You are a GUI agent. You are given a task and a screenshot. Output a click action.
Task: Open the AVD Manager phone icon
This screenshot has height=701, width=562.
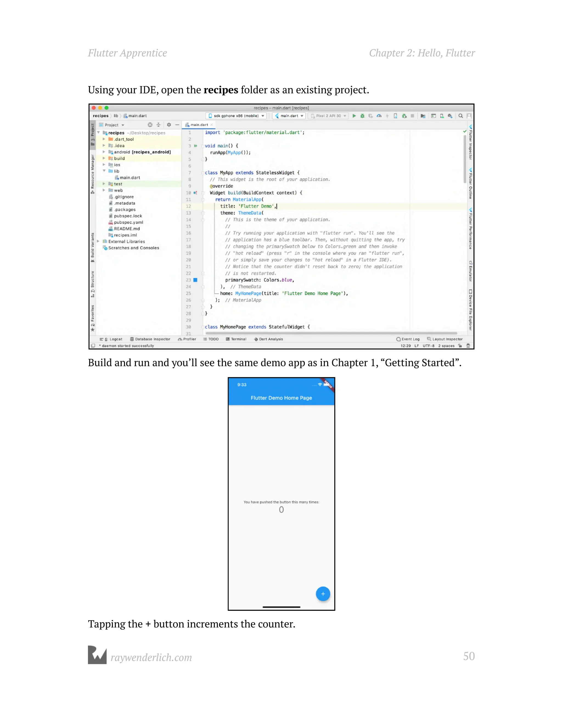[x=442, y=116]
